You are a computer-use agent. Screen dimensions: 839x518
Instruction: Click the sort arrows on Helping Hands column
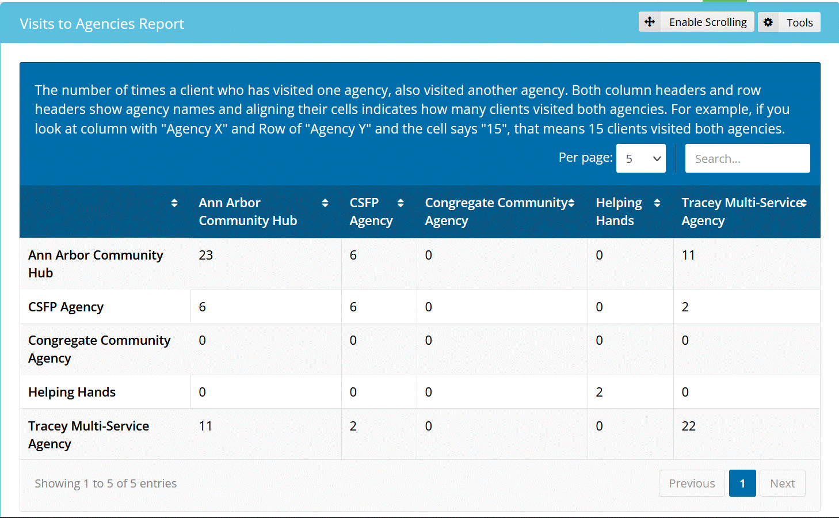[x=657, y=203]
